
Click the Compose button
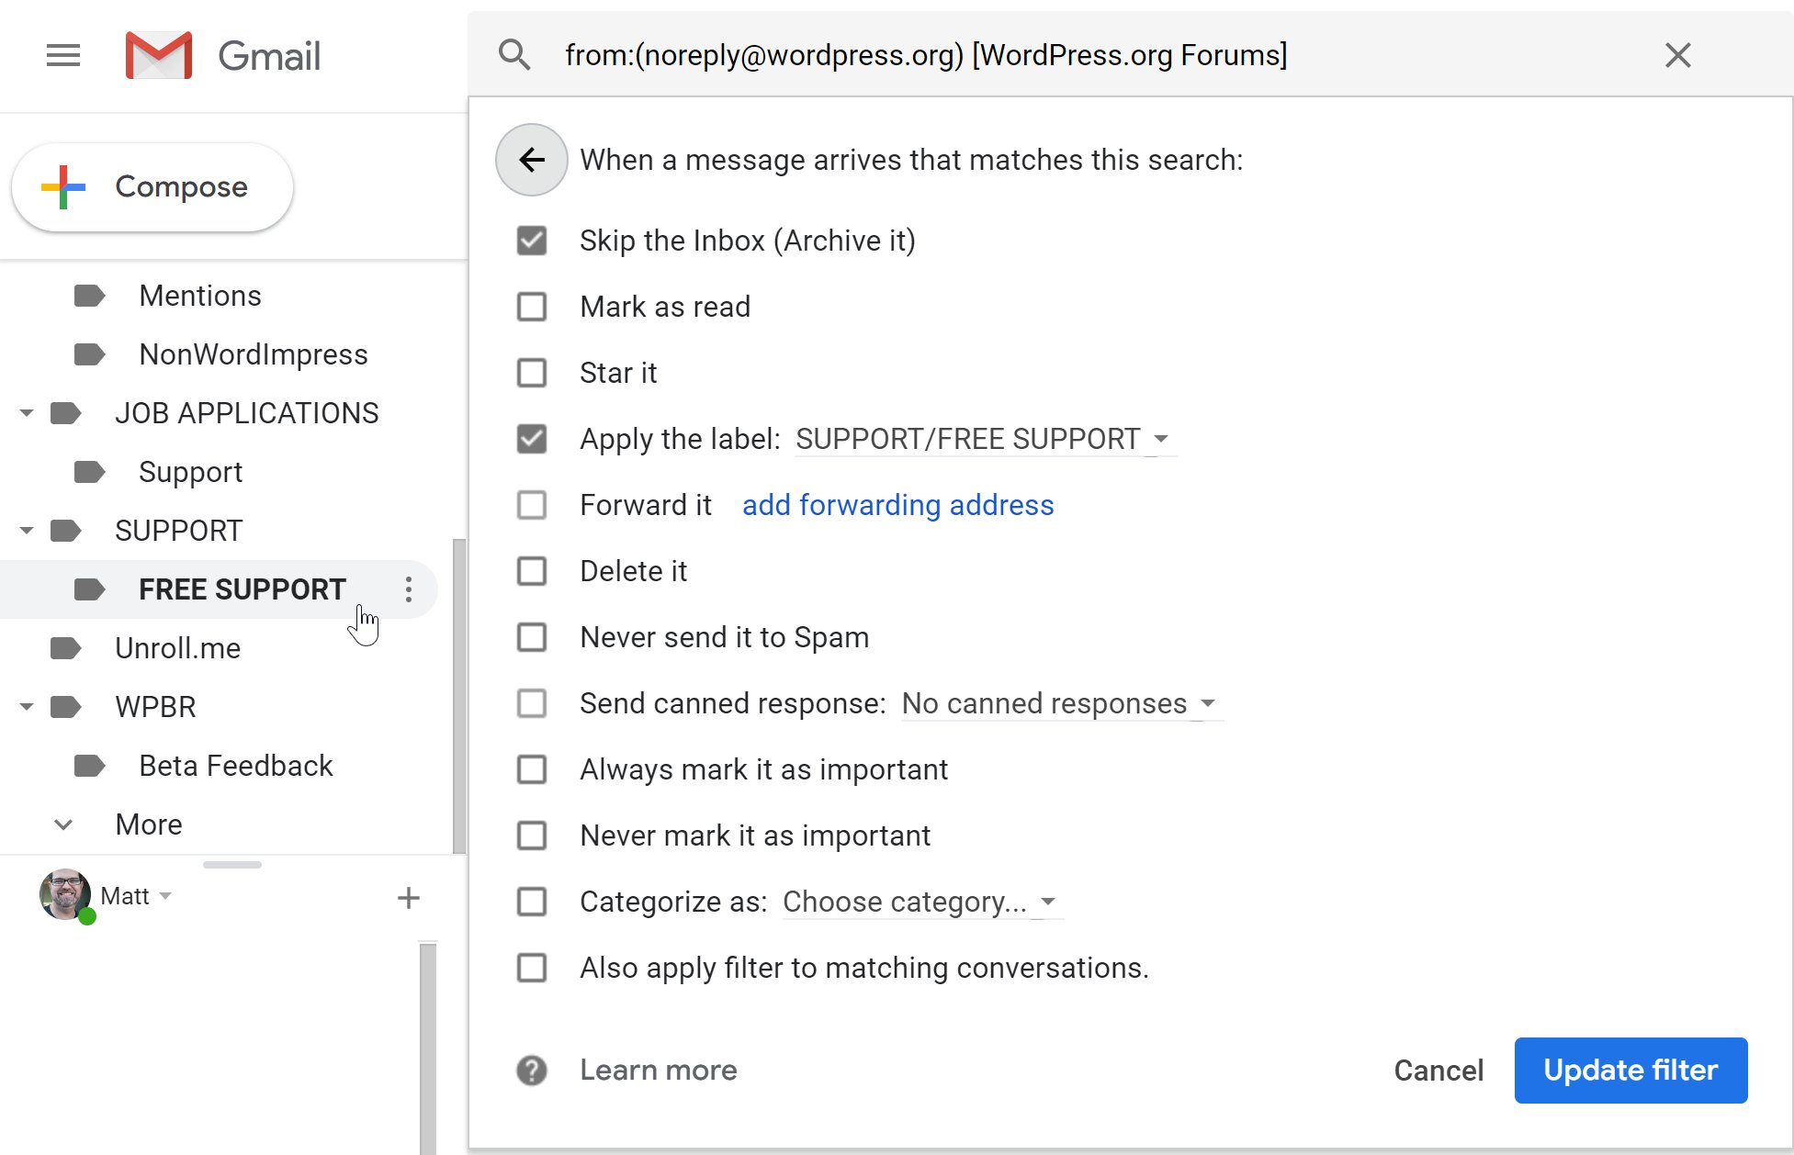tap(152, 187)
